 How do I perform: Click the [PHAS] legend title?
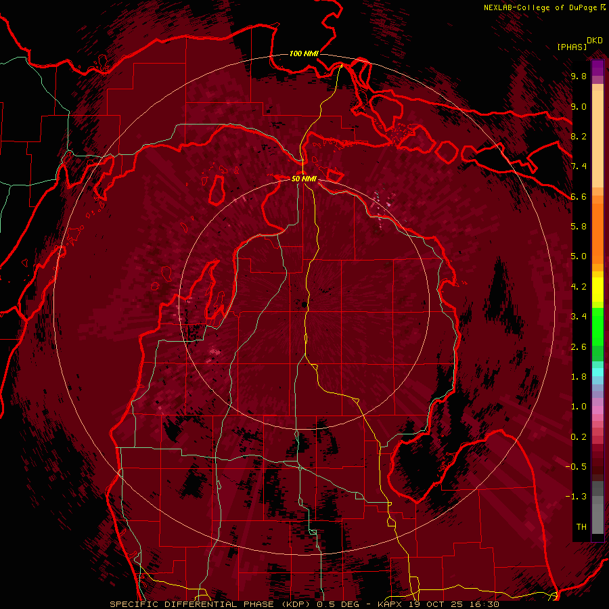pos(572,47)
